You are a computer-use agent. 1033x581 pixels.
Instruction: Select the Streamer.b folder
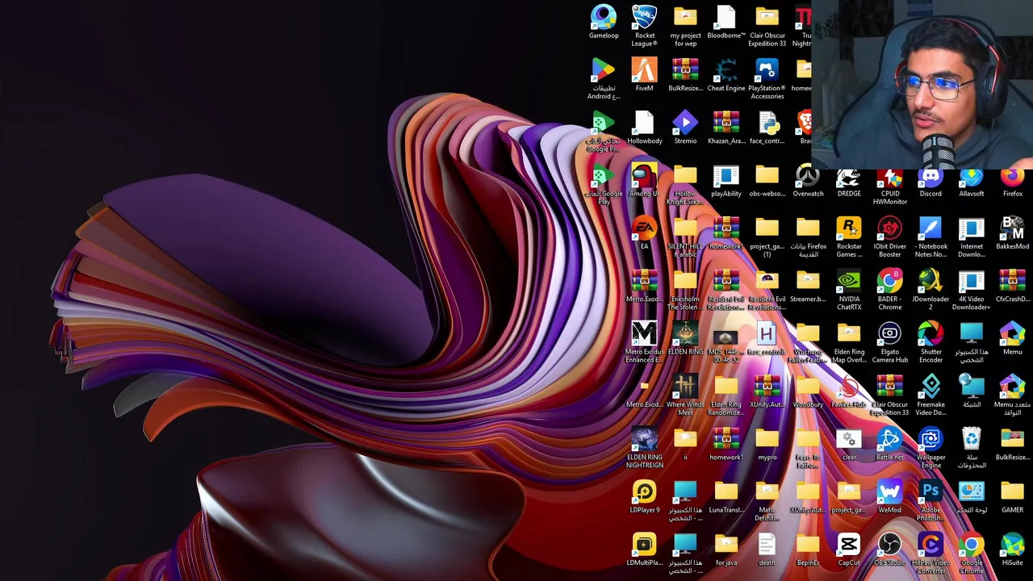pyautogui.click(x=808, y=286)
